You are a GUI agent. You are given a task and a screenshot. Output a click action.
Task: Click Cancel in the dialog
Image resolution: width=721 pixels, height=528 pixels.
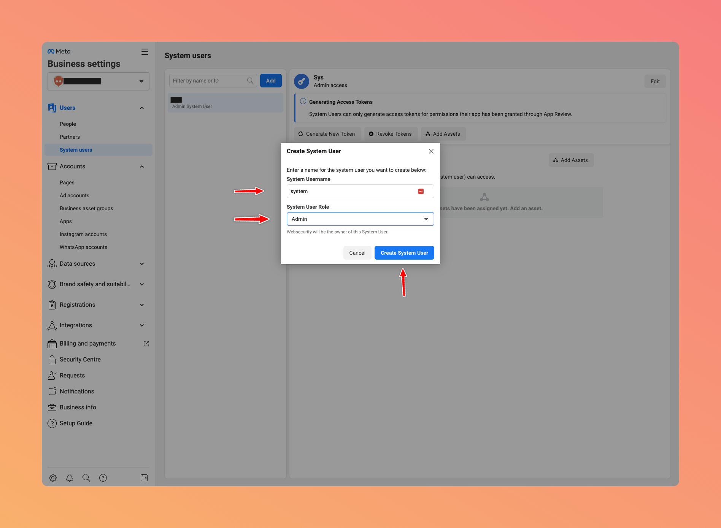tap(357, 253)
